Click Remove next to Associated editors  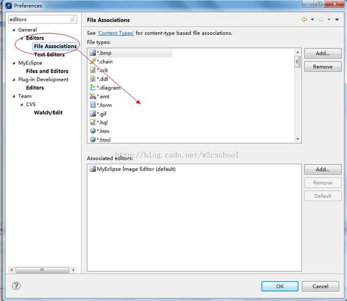click(x=322, y=183)
